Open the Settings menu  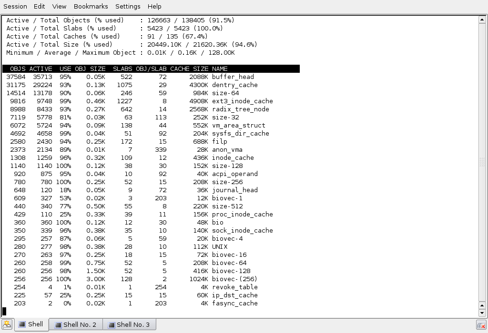(128, 6)
